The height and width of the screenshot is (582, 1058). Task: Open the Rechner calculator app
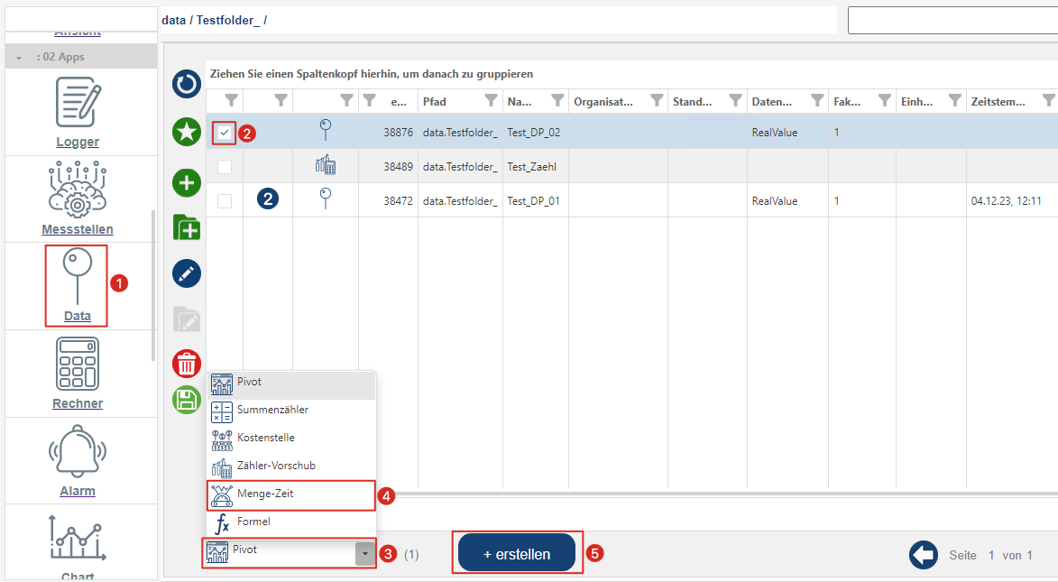[x=78, y=373]
